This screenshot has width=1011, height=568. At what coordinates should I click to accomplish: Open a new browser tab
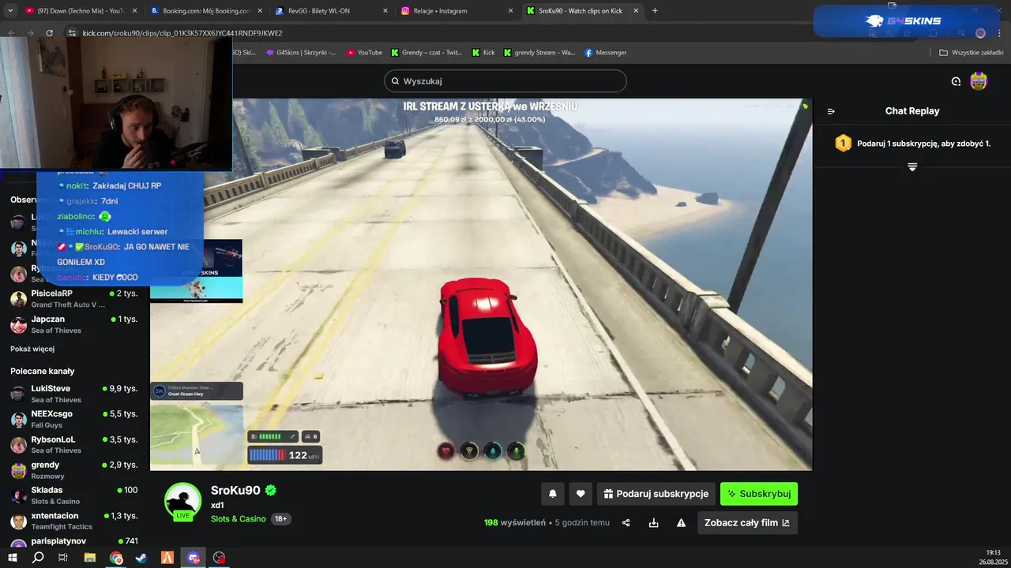(655, 11)
